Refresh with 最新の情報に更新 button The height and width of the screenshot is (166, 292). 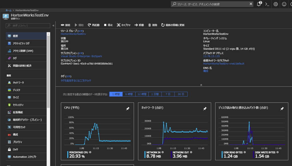pyautogui.click(x=173, y=25)
